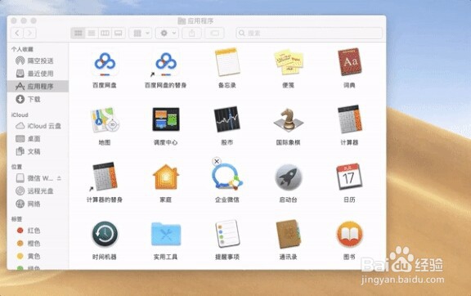Open the 通讯录 Contacts app

coord(289,234)
